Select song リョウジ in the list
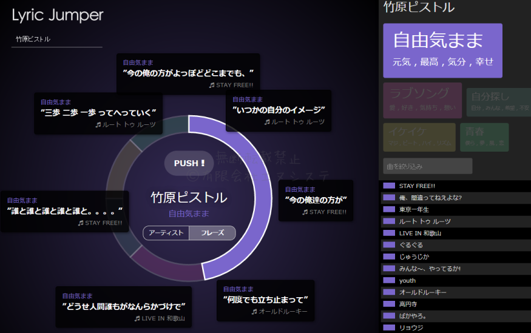531x333 pixels. click(x=455, y=328)
